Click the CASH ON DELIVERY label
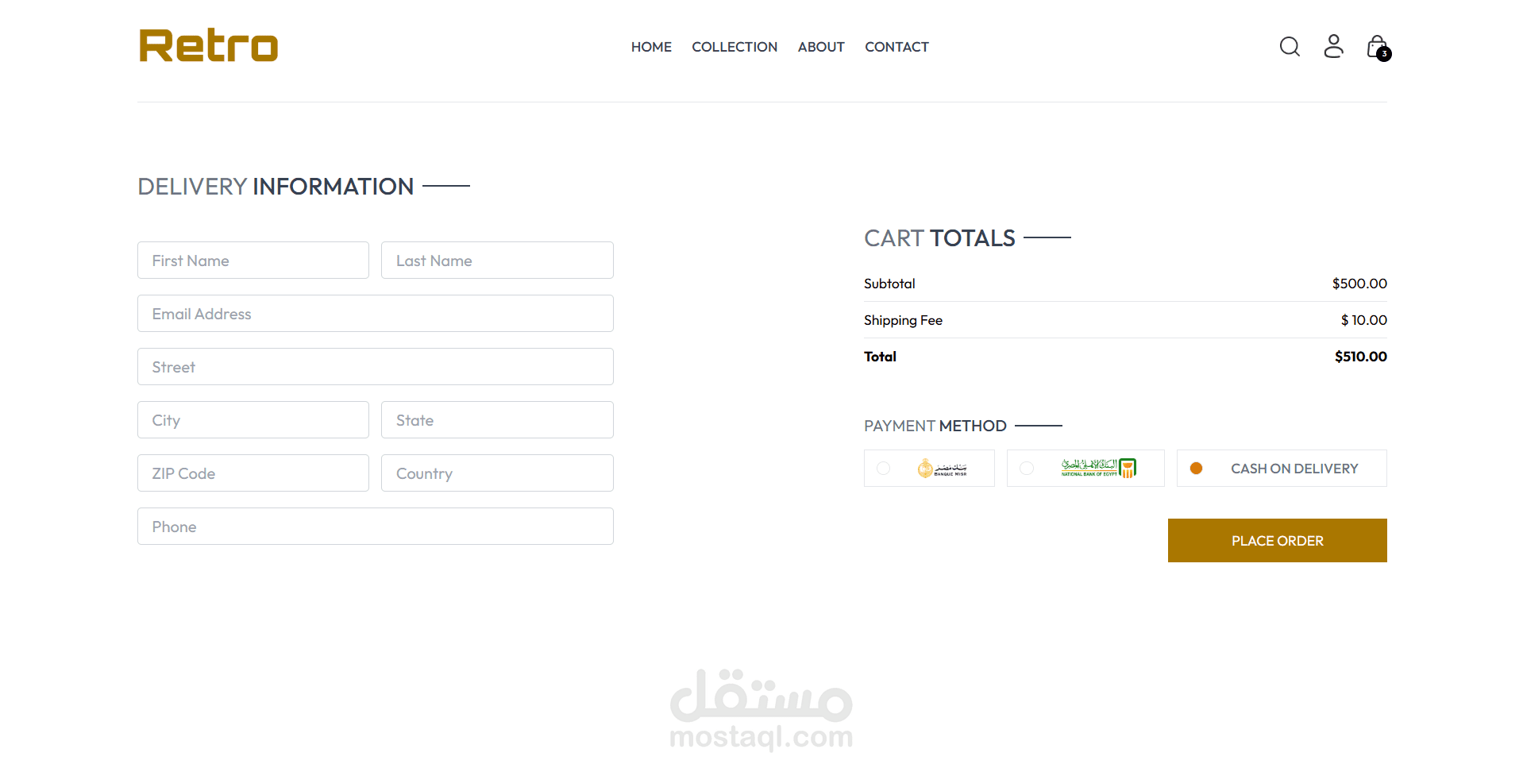1523x768 pixels. pos(1294,469)
